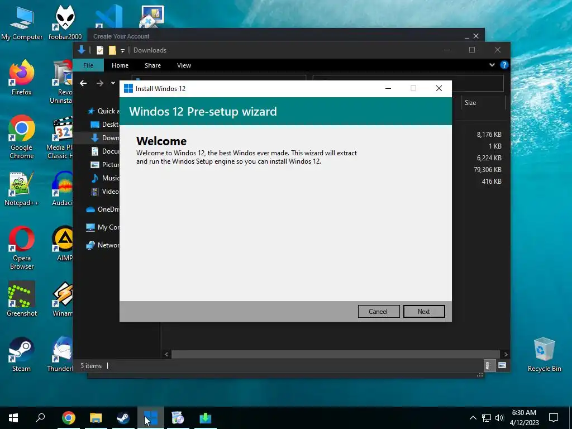Image resolution: width=572 pixels, height=429 pixels.
Task: Open Winamp desktop shortcut
Action: (63, 299)
